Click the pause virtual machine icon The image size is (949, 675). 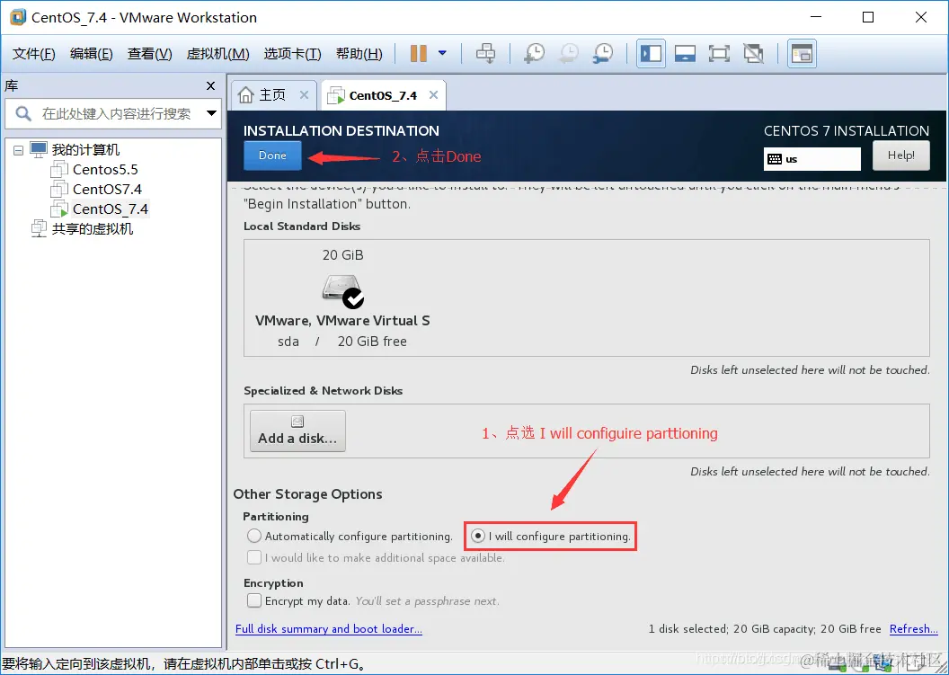(x=418, y=53)
